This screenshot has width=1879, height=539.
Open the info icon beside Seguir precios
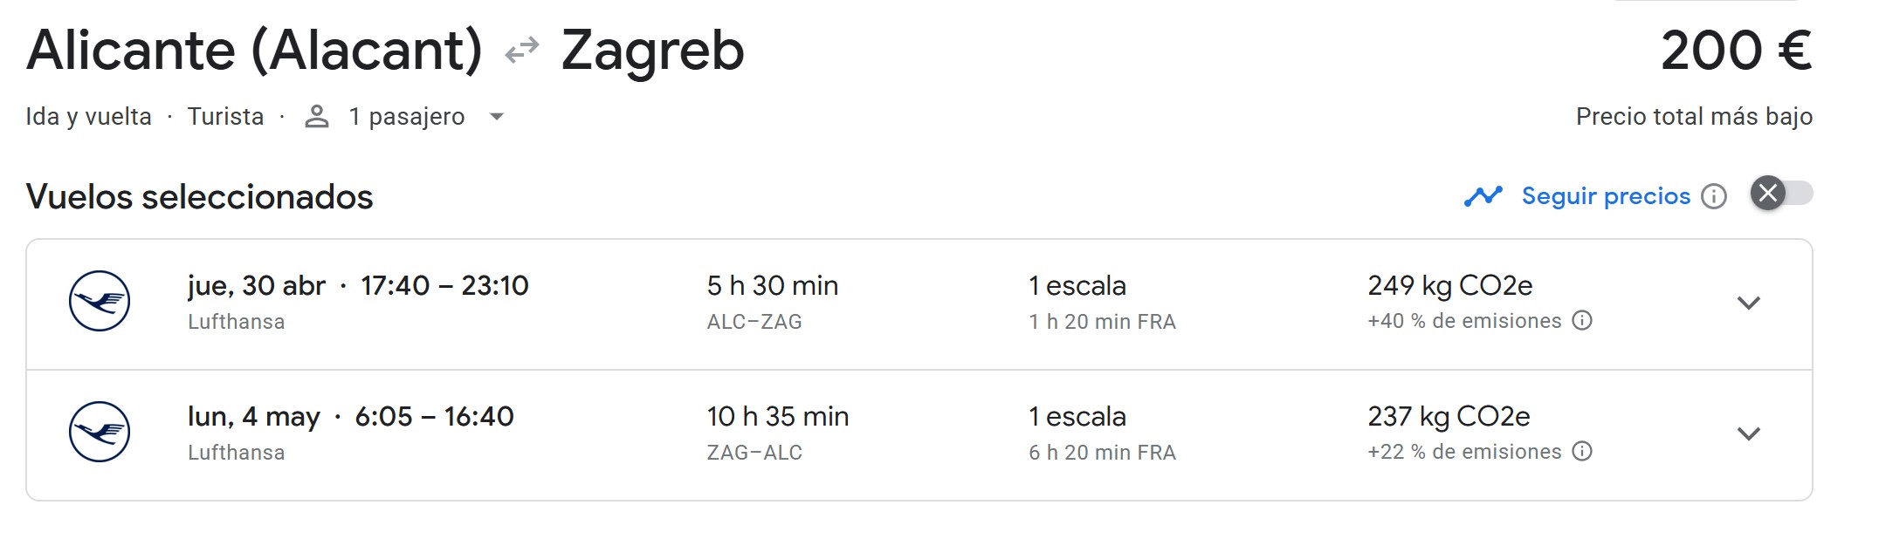[x=1714, y=197]
